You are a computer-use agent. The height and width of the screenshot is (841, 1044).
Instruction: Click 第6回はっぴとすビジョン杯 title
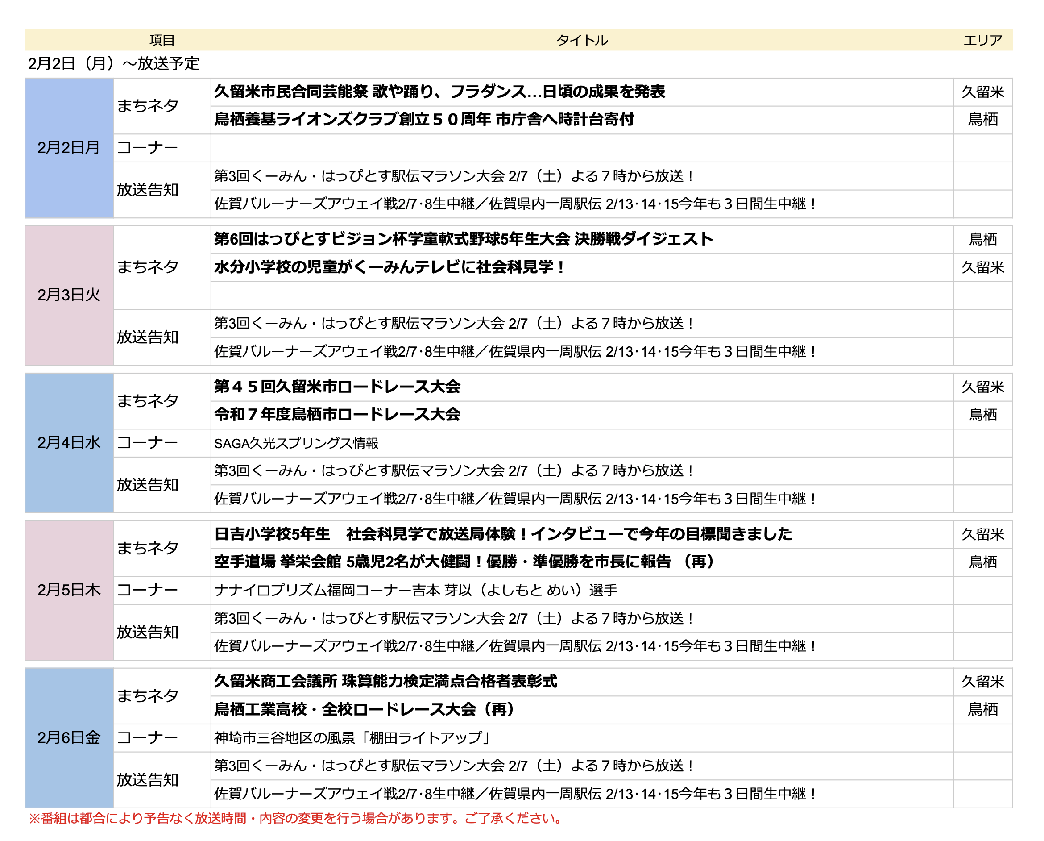[464, 239]
